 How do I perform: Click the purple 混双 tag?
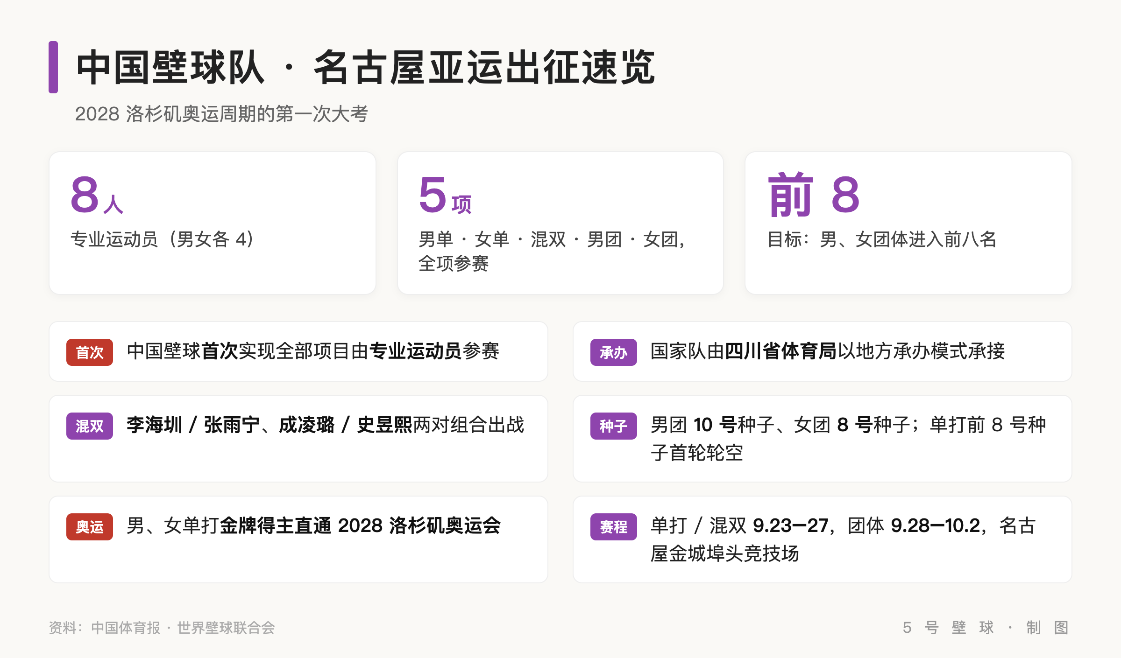click(x=90, y=426)
